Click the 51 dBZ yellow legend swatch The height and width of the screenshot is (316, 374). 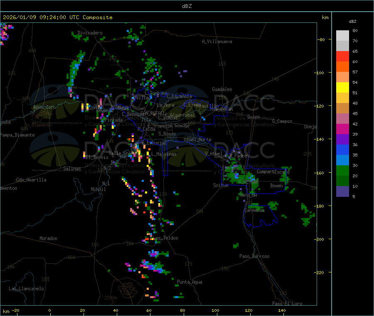(x=342, y=88)
